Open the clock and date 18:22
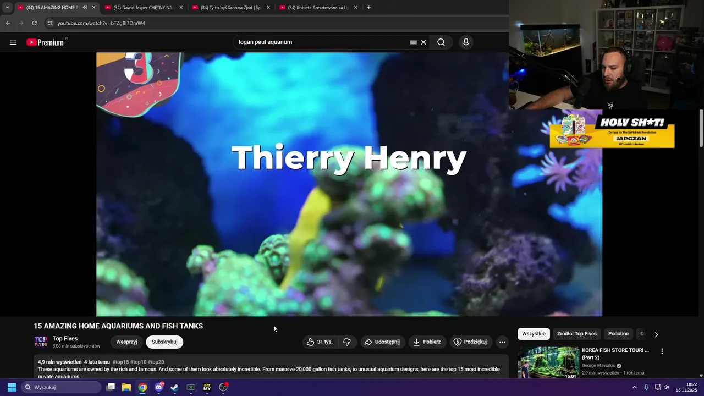This screenshot has height=396, width=704. tap(687, 387)
